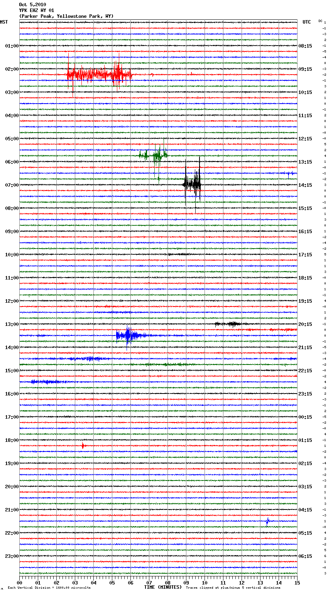Click minute label 03 on the bottom axis
328x593 pixels.
(75, 583)
